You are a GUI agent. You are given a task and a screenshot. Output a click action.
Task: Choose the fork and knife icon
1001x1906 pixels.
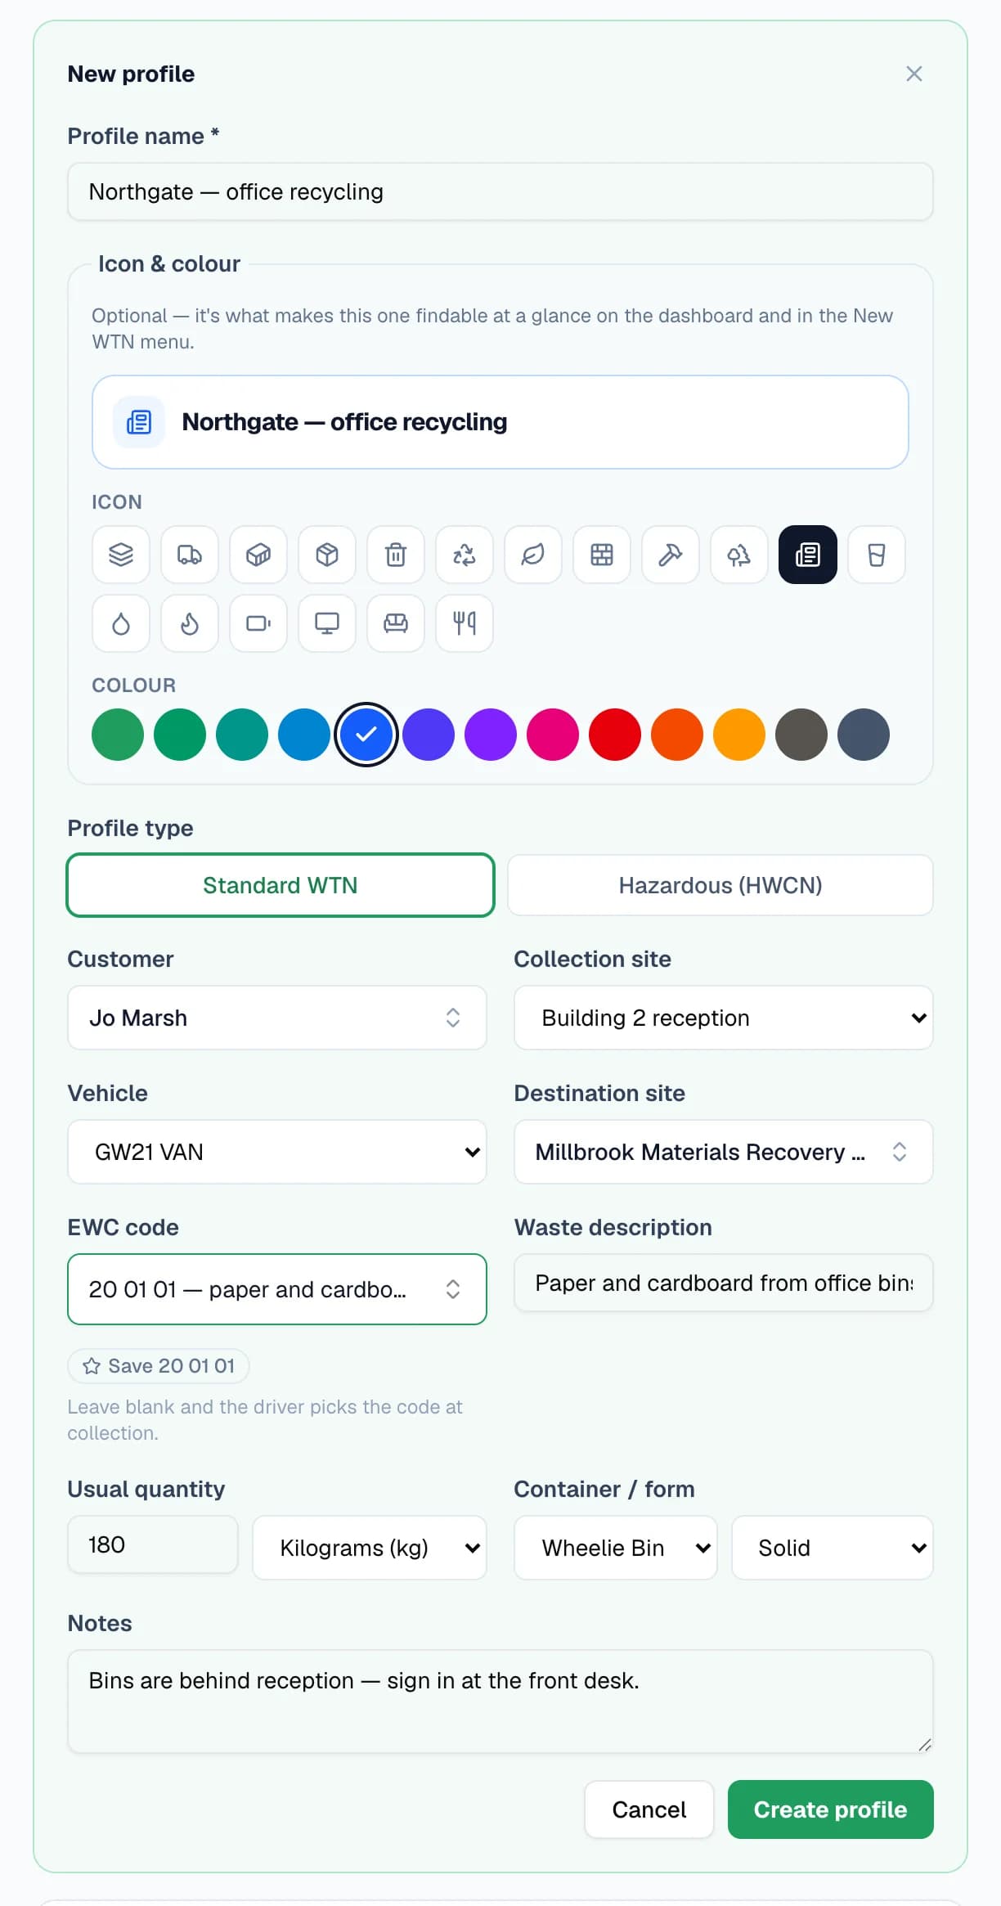(x=465, y=623)
